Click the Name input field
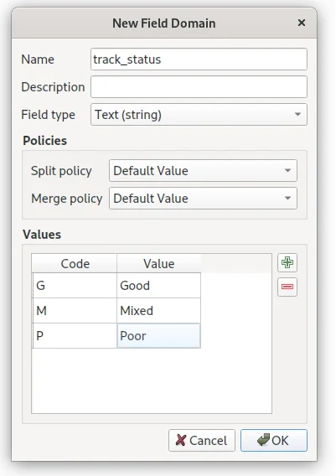 [199, 59]
